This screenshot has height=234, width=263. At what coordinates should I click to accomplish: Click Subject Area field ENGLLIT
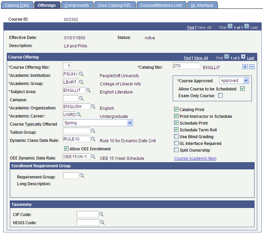click(74, 90)
